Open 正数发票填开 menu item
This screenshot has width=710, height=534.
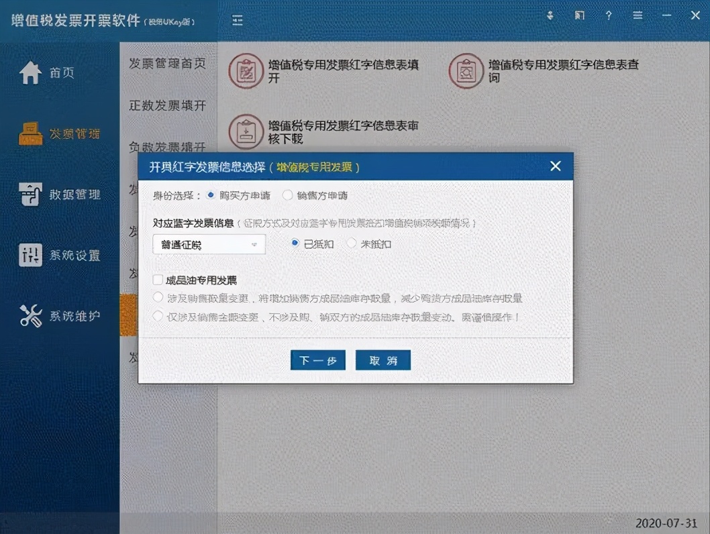(168, 105)
